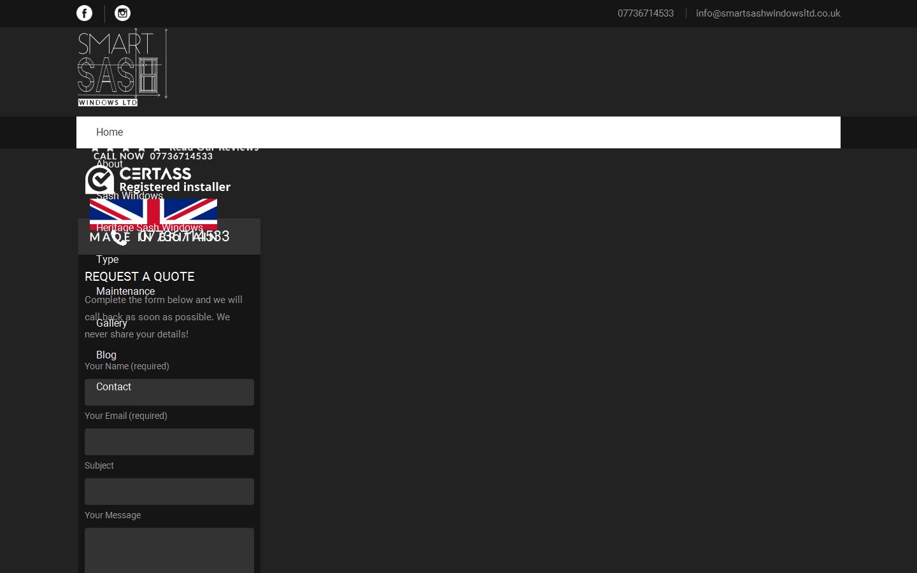Open the Instagram profile icon
The width and height of the screenshot is (917, 573).
(122, 13)
